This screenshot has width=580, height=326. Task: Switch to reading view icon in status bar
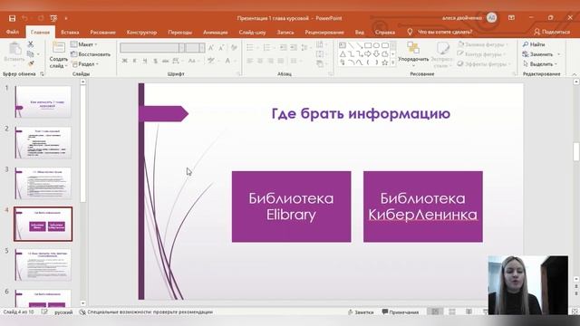tap(469, 312)
